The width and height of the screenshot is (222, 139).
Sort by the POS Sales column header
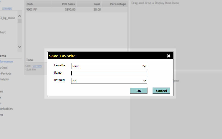pyautogui.click(x=64, y=4)
